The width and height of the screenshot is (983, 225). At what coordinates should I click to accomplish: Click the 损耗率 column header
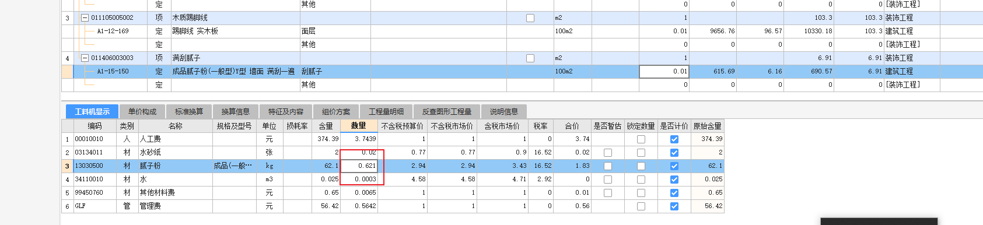[297, 126]
